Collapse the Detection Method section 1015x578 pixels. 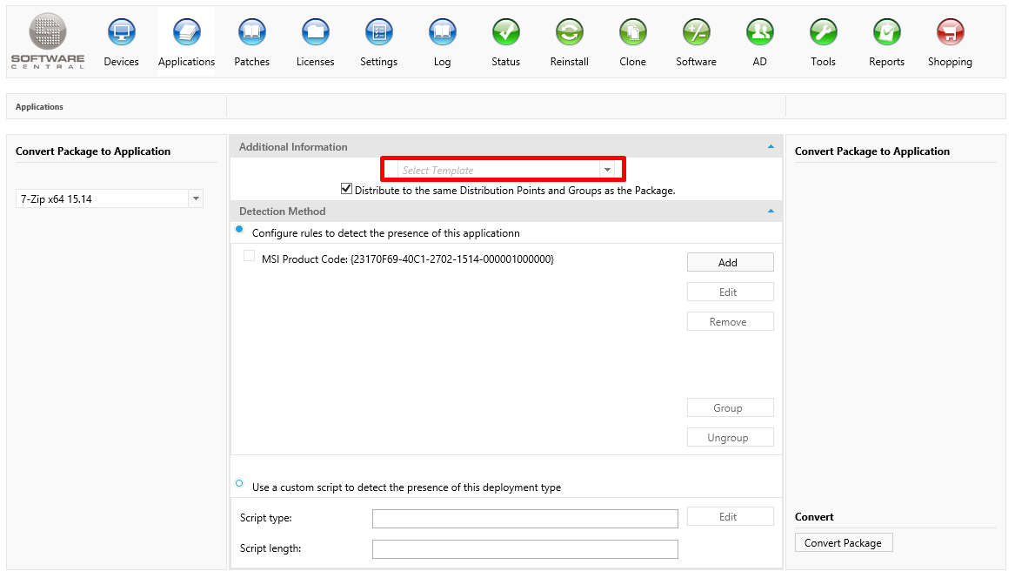click(x=771, y=212)
